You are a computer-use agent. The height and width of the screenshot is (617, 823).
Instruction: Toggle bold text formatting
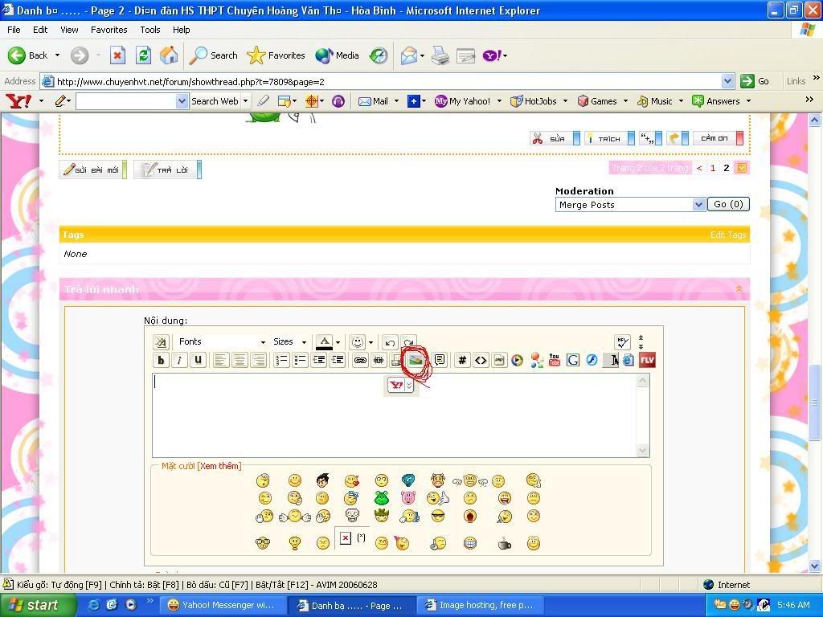pyautogui.click(x=161, y=361)
